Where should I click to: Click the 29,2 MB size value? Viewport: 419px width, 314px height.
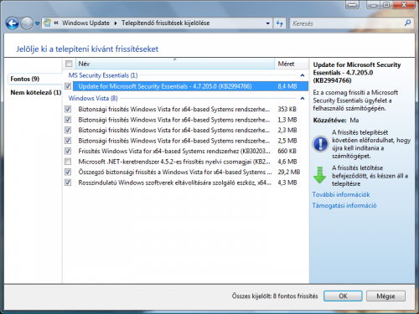point(289,172)
